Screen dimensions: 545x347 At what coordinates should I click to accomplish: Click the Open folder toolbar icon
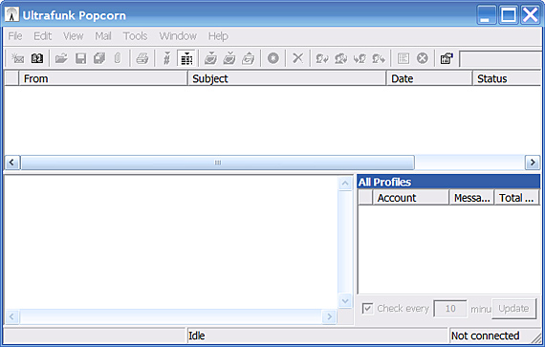61,58
